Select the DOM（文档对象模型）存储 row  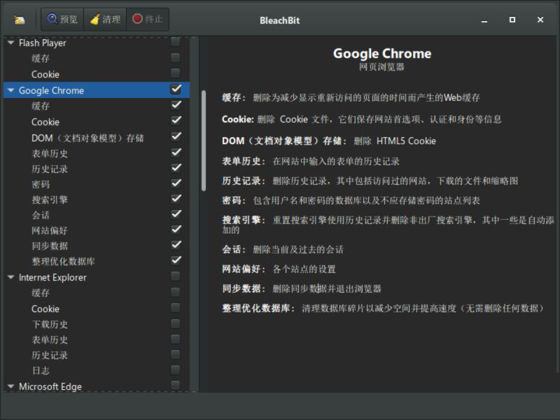pos(87,138)
